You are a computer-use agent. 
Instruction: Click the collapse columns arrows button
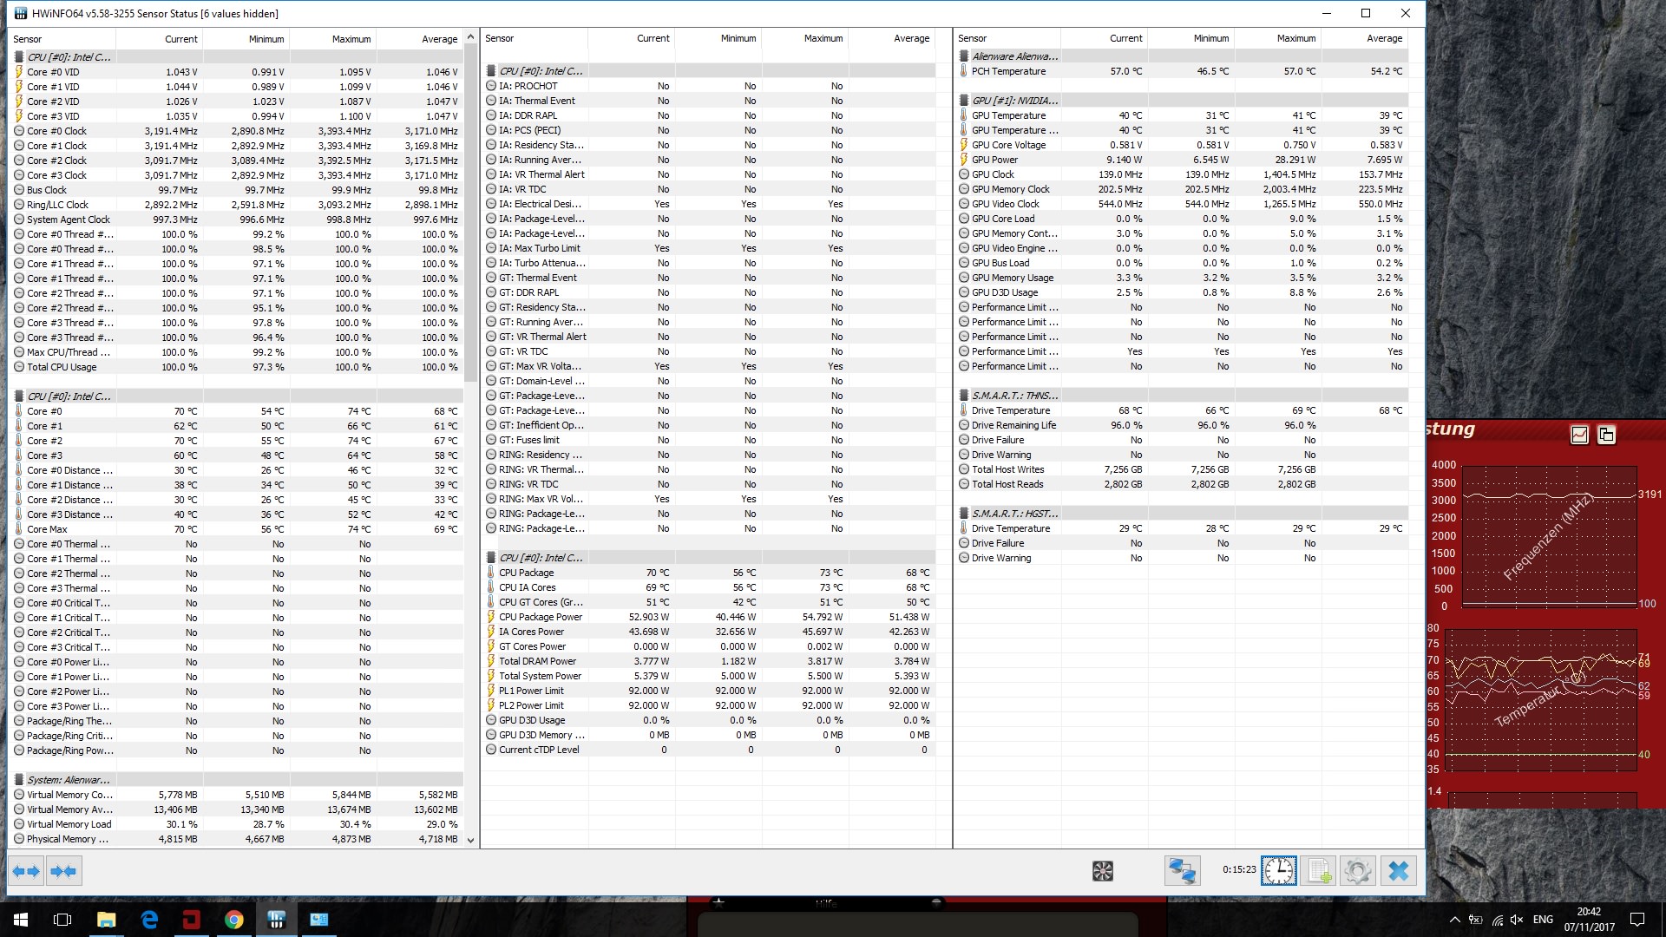[x=62, y=871]
